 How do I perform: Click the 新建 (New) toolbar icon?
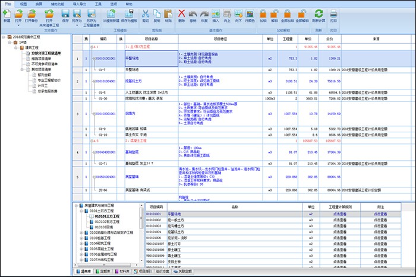point(7,14)
